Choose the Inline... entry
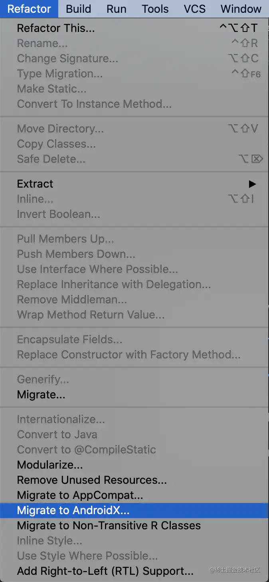 pos(134,199)
